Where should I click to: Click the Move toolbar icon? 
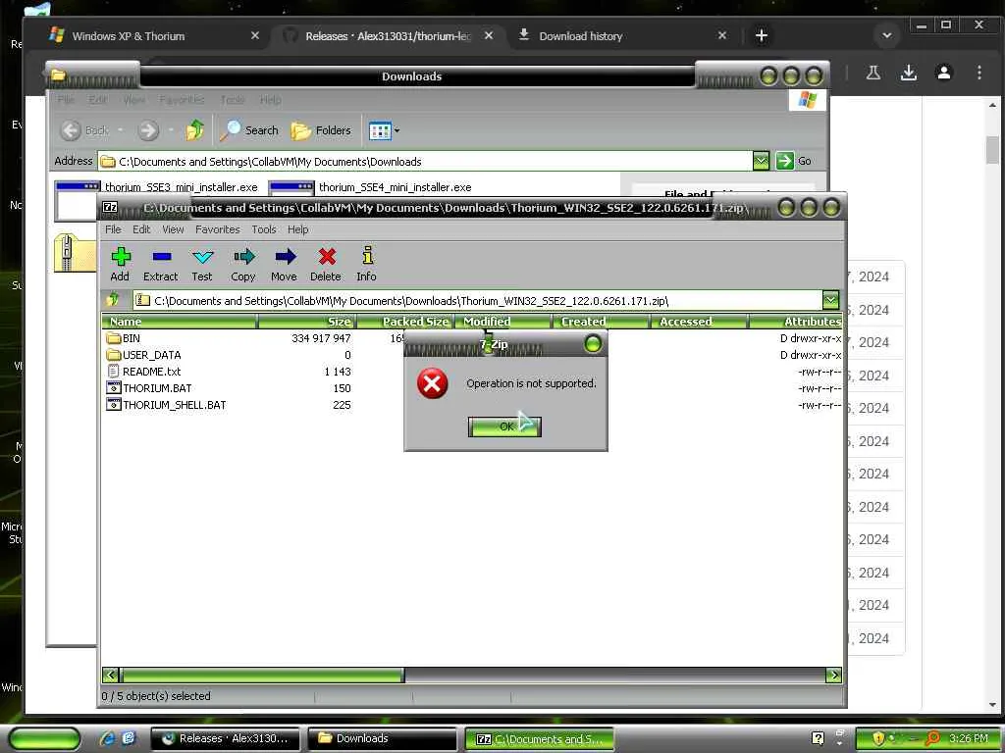click(x=284, y=264)
